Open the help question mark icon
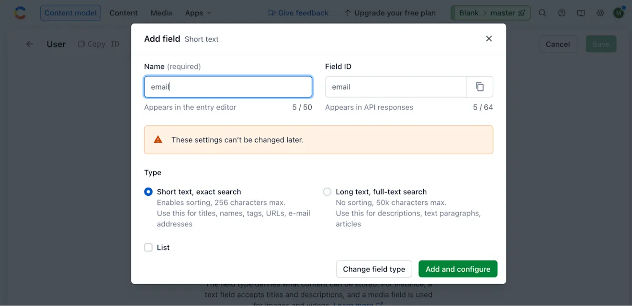 point(562,13)
